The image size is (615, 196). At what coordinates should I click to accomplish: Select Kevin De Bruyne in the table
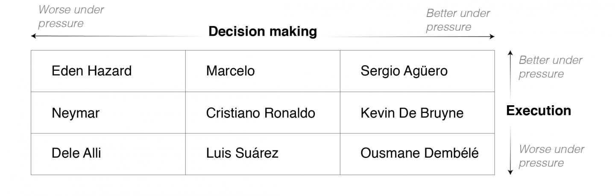click(412, 113)
